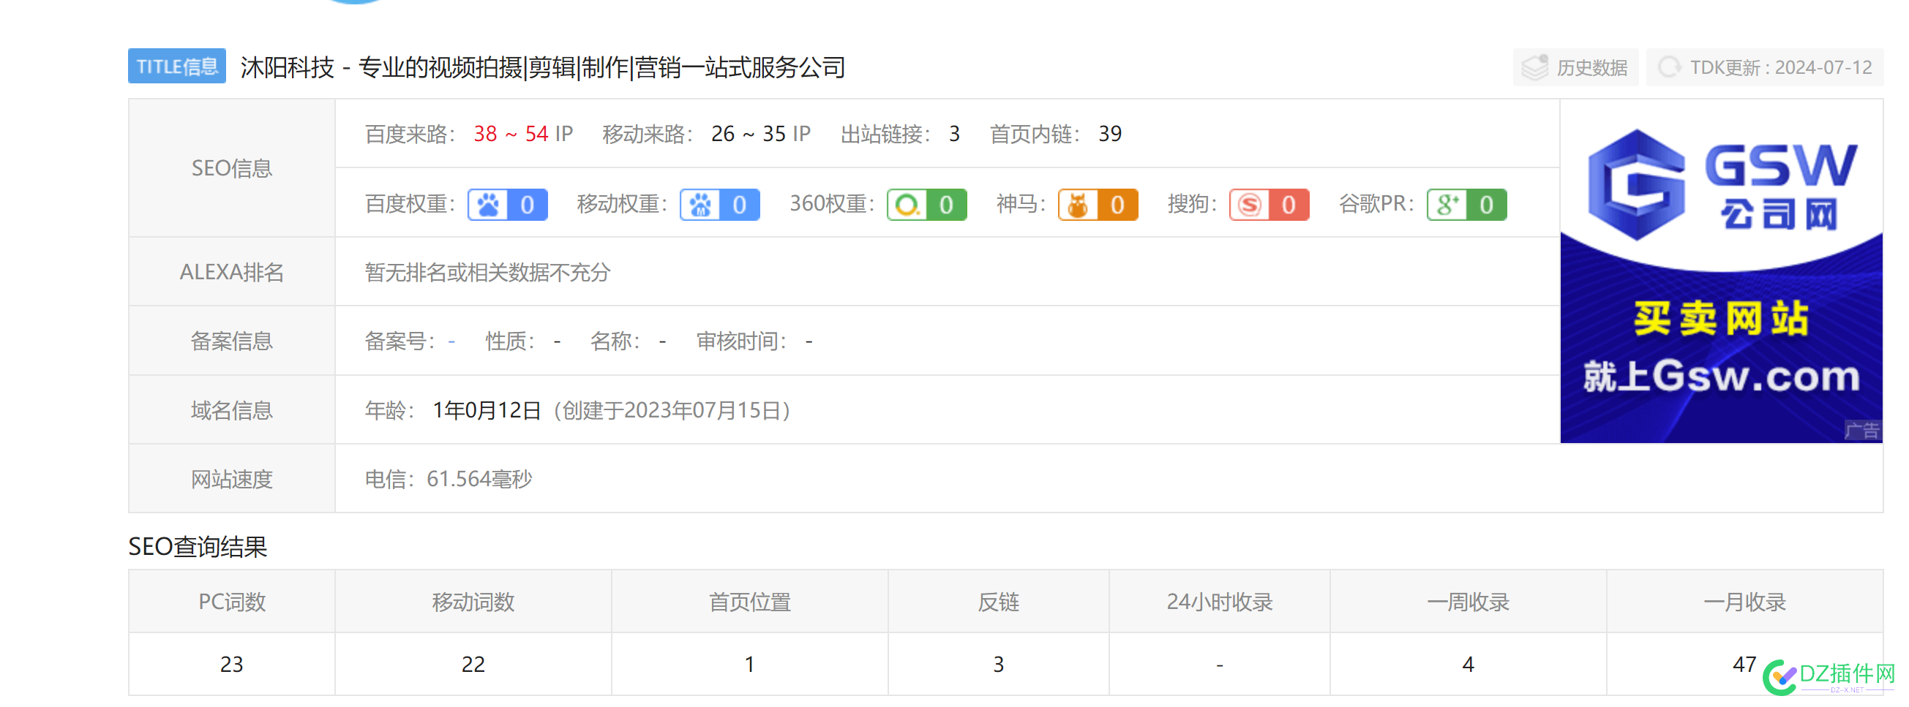
Task: Click the Shenma orange badge icon
Action: point(1098,204)
